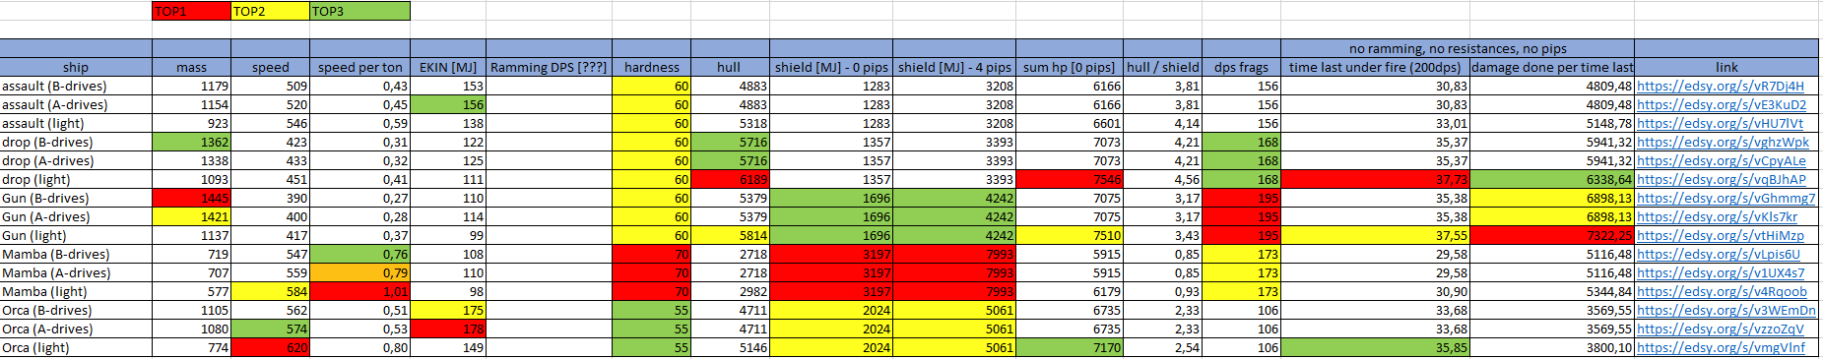Click the red TOP1 legend cell
The width and height of the screenshot is (1823, 359).
[191, 11]
